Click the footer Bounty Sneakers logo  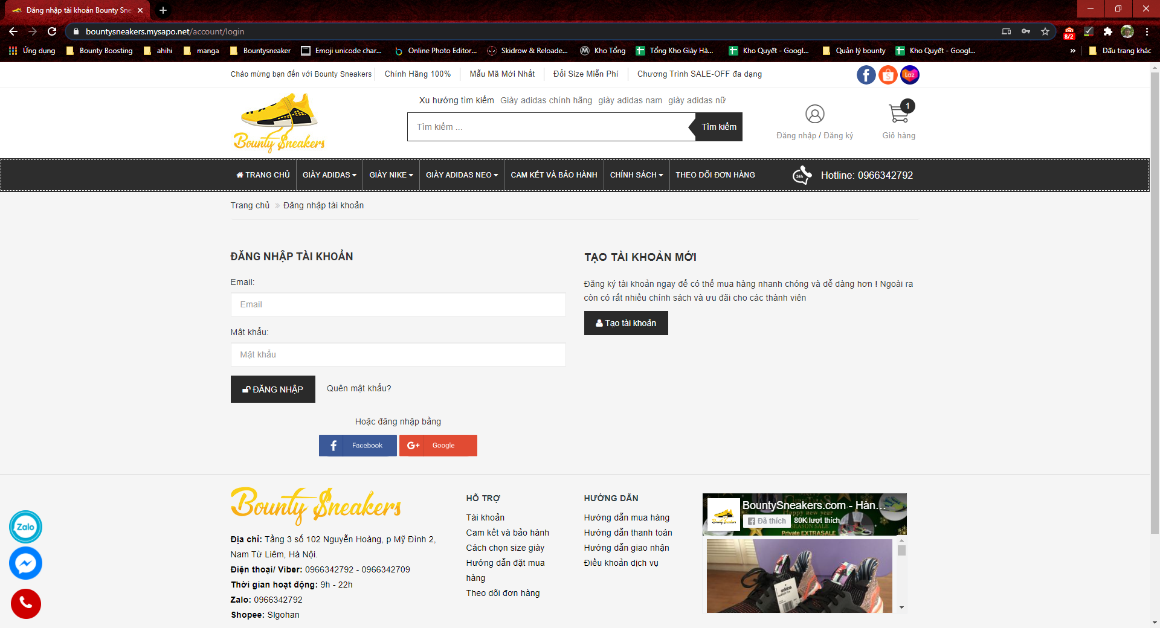316,506
